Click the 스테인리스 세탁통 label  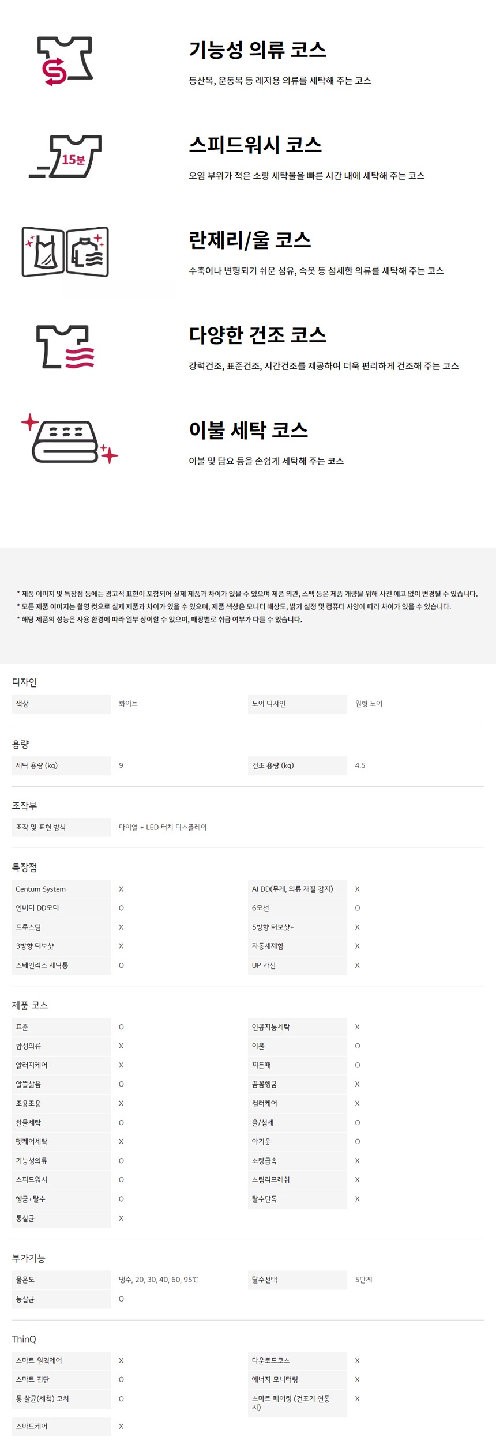[x=61, y=965]
